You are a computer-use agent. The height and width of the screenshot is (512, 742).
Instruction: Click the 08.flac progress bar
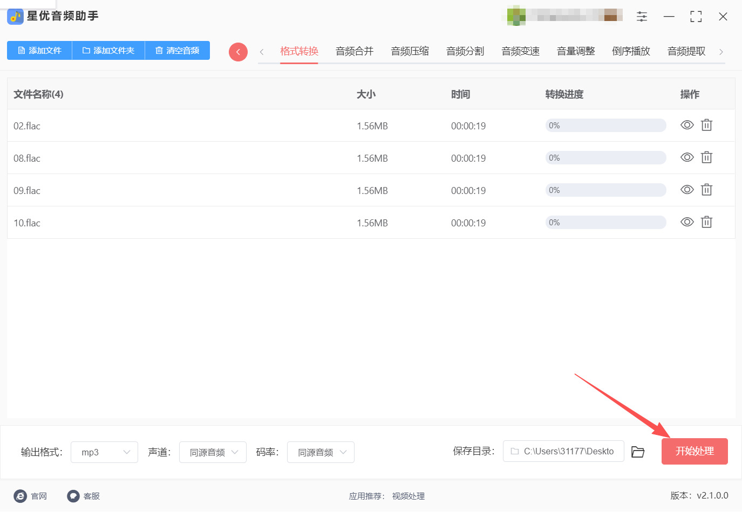tap(605, 157)
